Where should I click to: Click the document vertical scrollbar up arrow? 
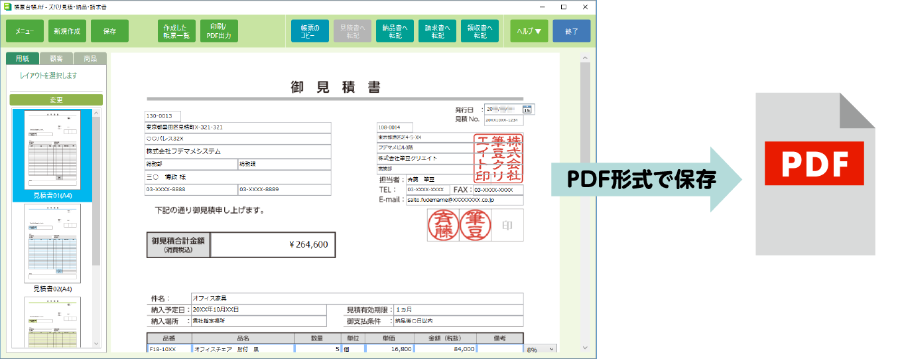coord(584,58)
